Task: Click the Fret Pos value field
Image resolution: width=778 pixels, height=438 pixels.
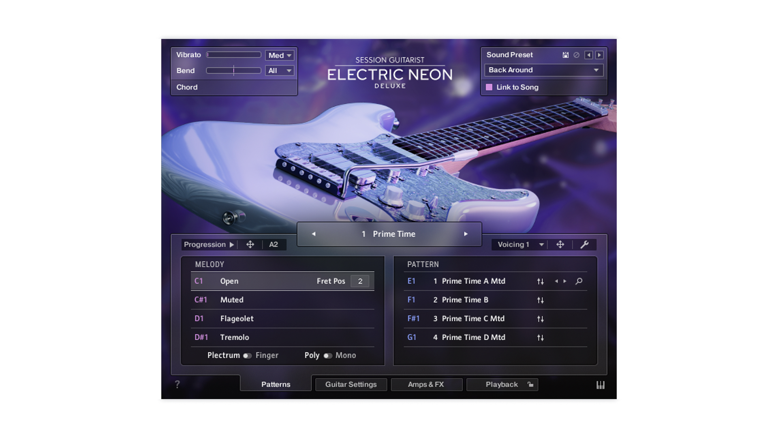Action: (360, 281)
